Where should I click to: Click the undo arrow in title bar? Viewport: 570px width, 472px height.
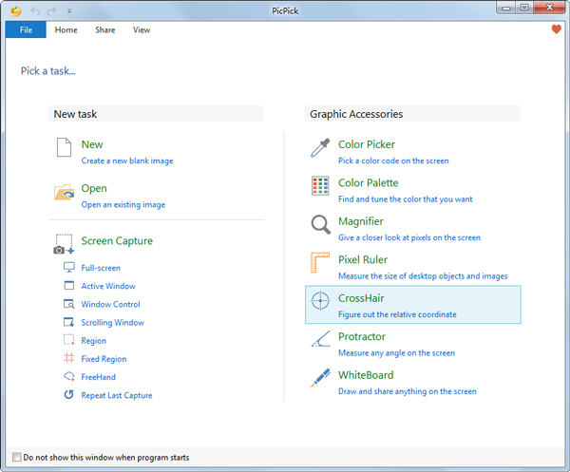35,10
